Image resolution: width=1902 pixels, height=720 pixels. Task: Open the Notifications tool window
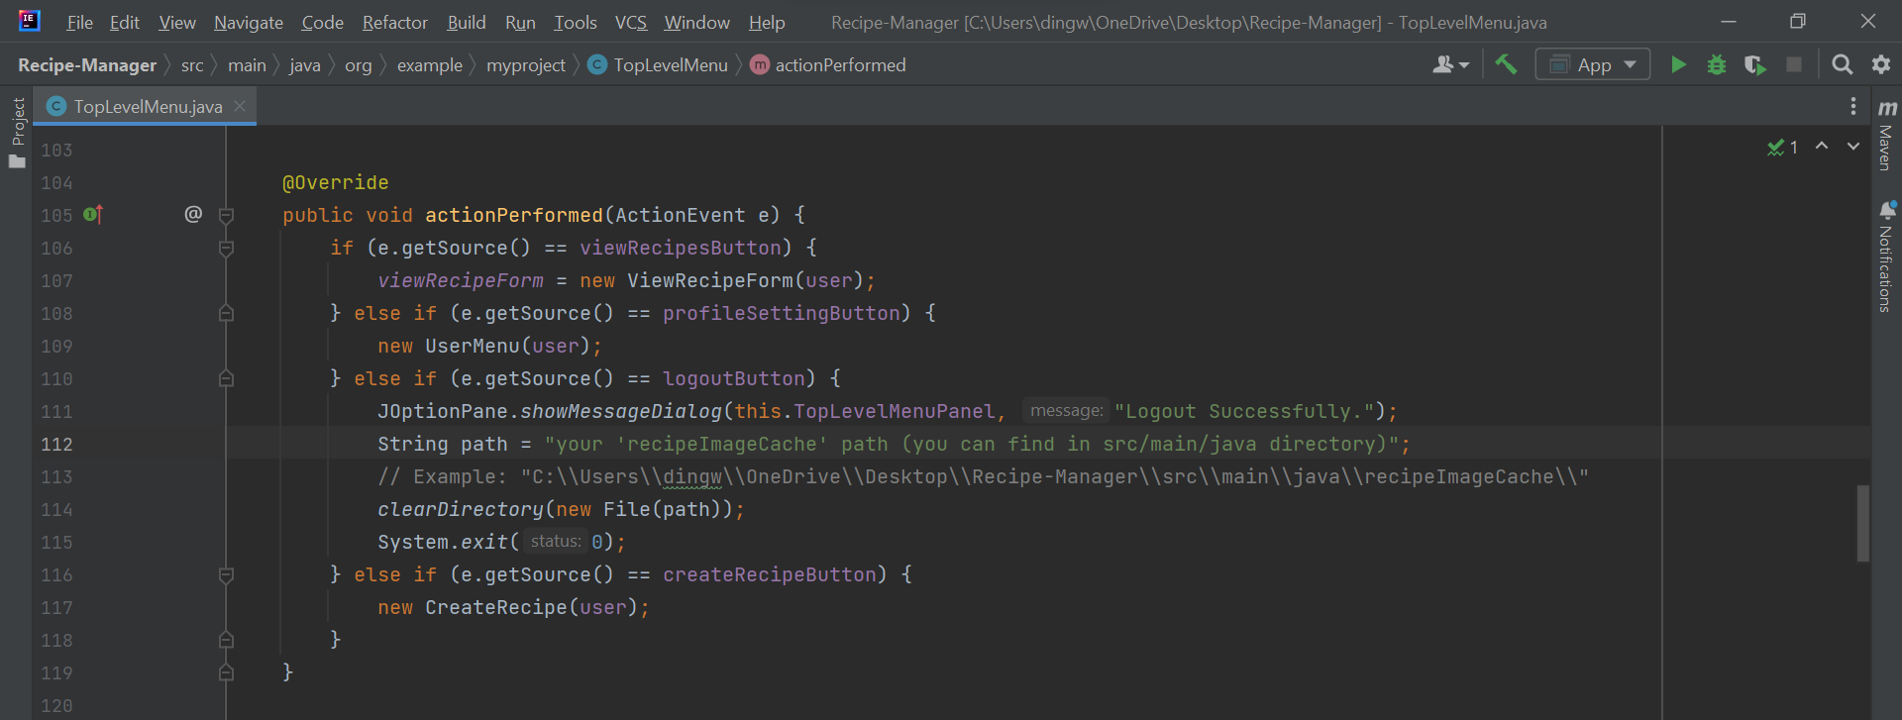click(1886, 257)
